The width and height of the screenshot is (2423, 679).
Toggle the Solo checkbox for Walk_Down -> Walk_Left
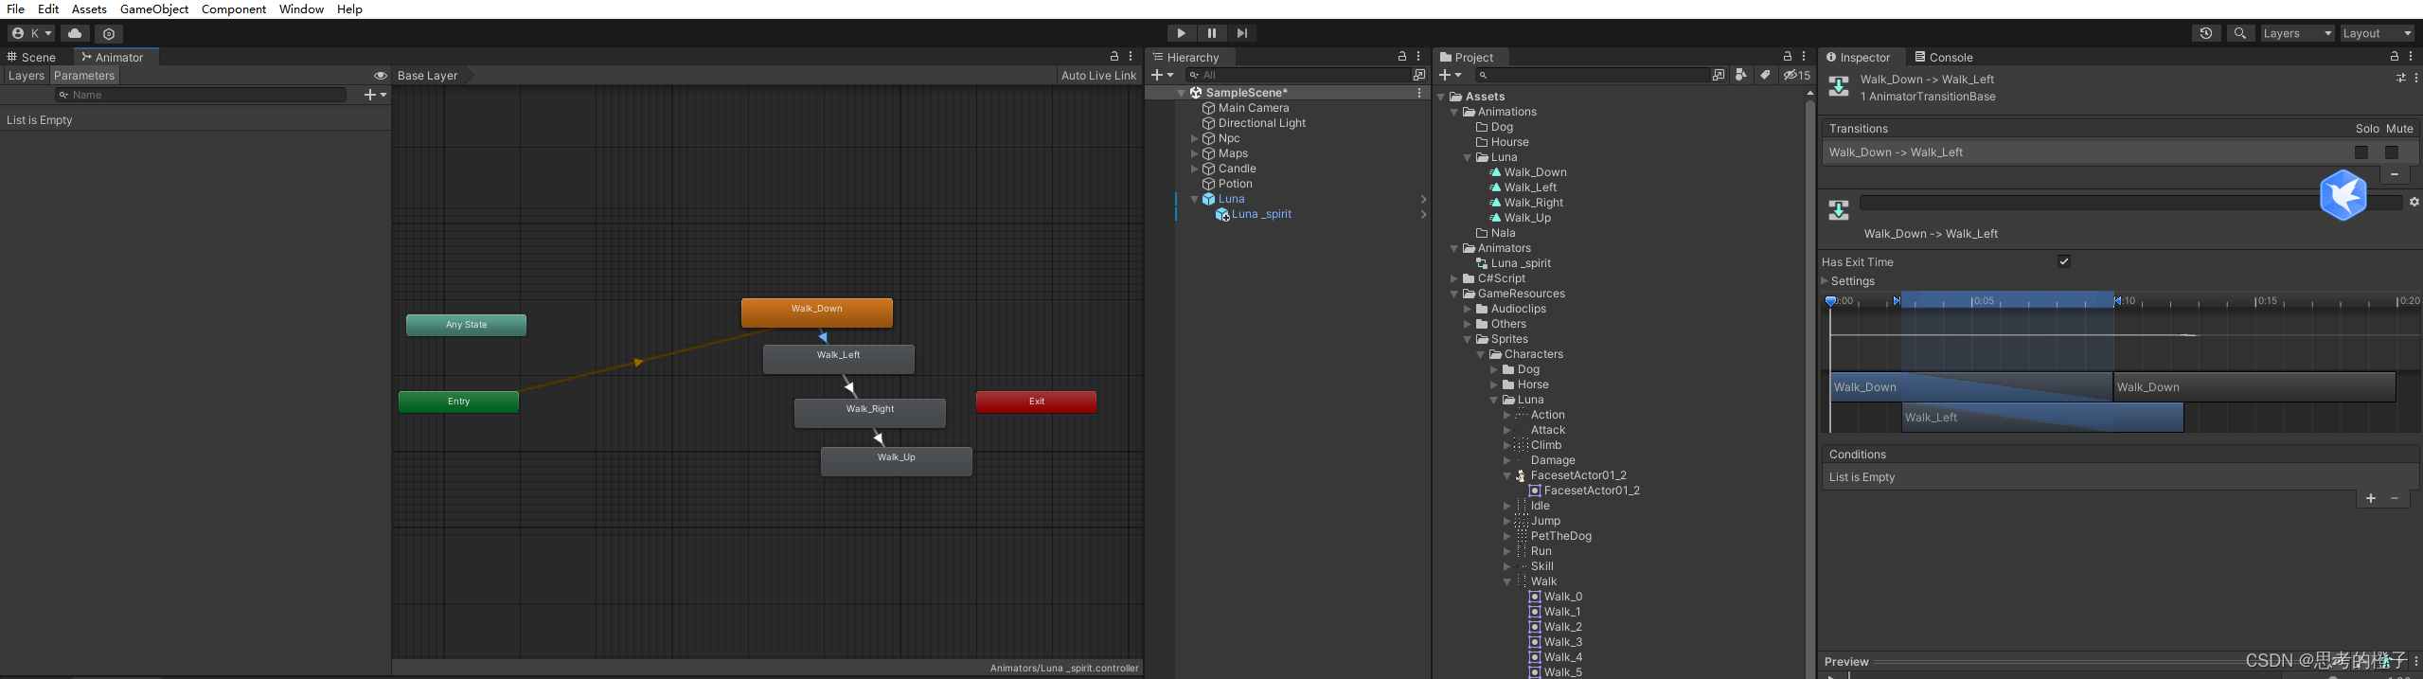2361,152
